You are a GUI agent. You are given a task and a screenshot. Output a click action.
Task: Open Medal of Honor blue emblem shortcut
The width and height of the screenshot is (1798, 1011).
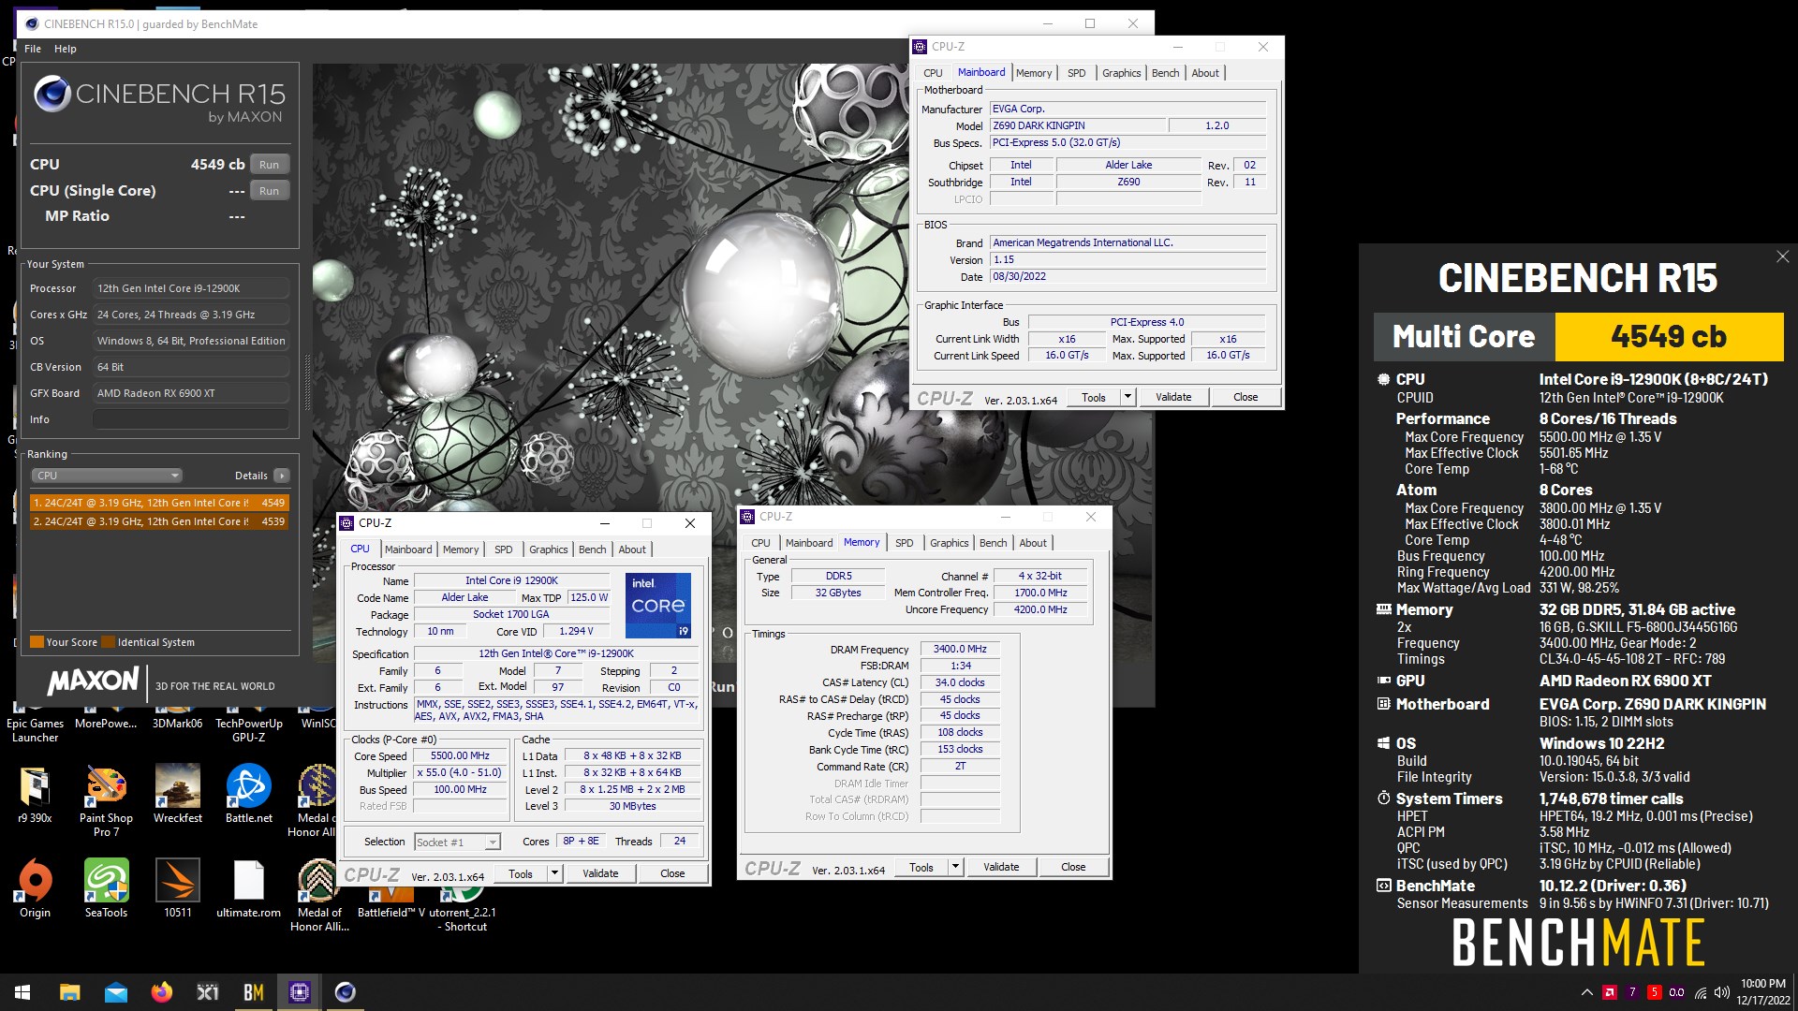[317, 799]
